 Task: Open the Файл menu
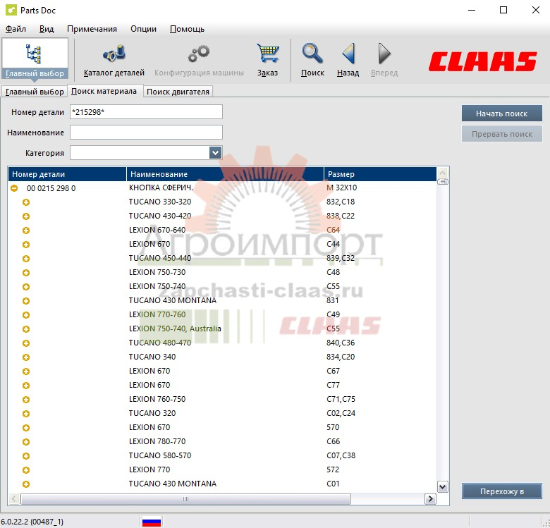pos(16,29)
